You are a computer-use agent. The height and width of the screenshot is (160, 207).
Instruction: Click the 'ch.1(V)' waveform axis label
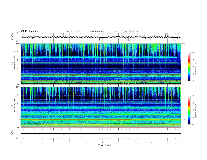(13, 37)
